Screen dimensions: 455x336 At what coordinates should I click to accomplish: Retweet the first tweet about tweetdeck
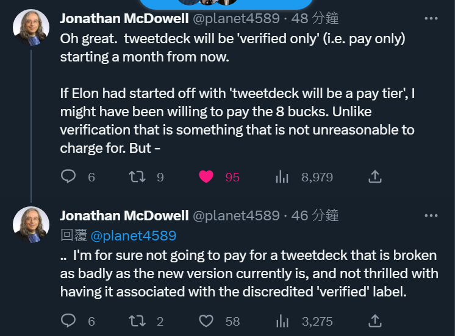pyautogui.click(x=137, y=177)
